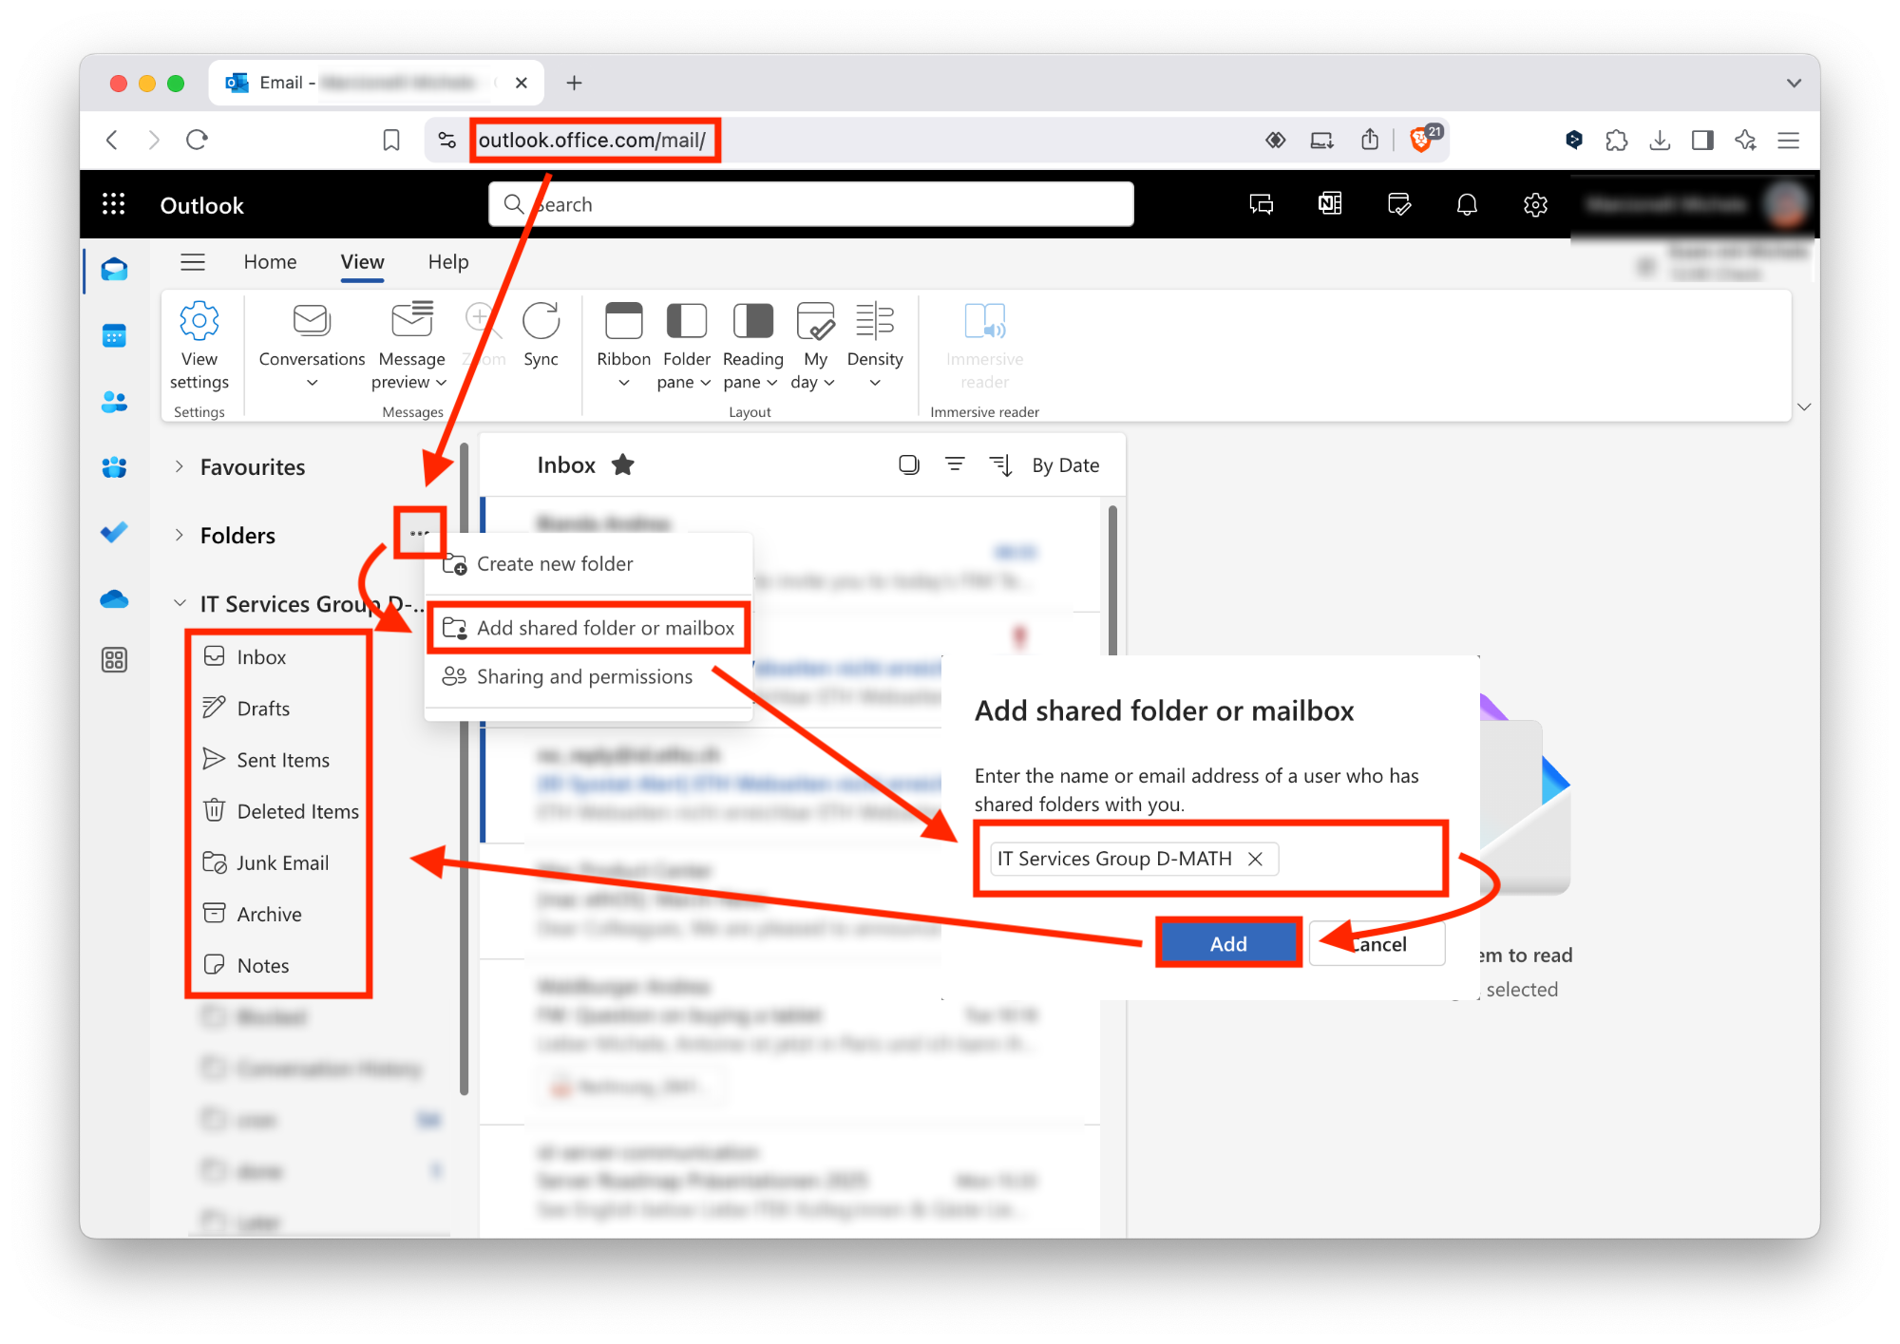Click the Outlook search box
The image size is (1900, 1344).
coord(811,204)
